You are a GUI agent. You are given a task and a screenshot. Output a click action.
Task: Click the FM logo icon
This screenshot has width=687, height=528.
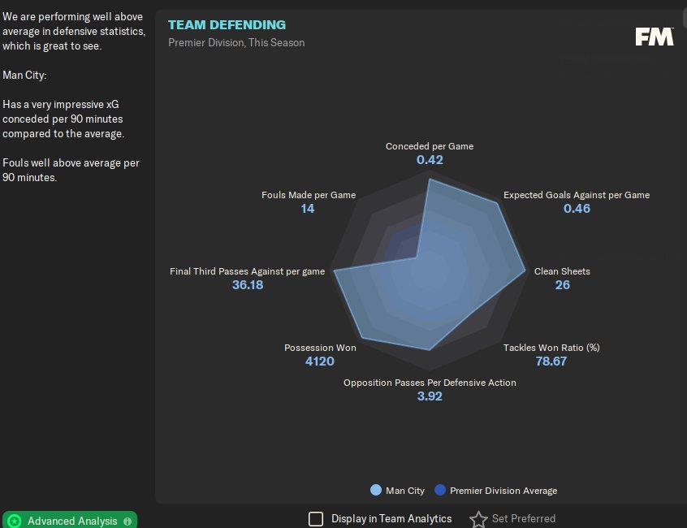pyautogui.click(x=655, y=37)
